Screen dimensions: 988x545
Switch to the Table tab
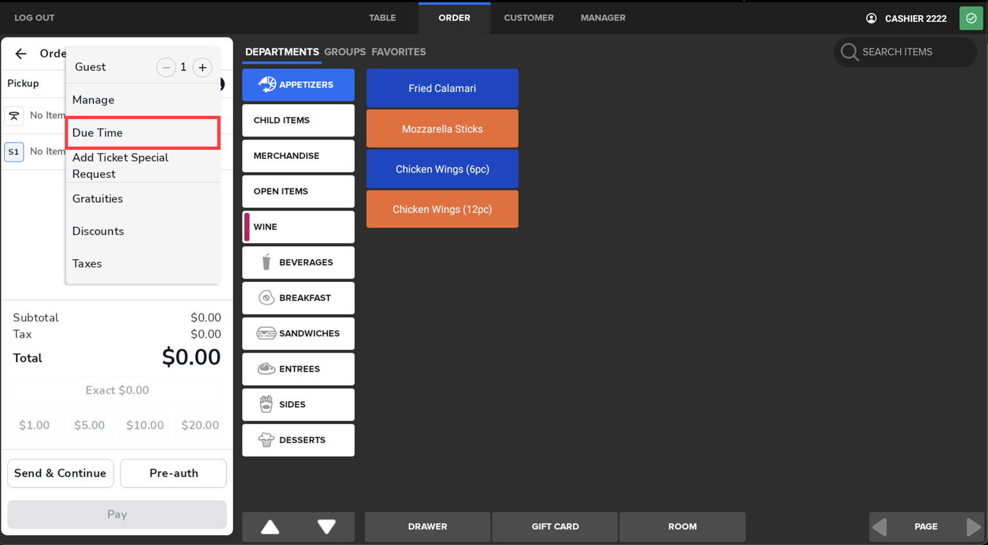[x=382, y=18]
